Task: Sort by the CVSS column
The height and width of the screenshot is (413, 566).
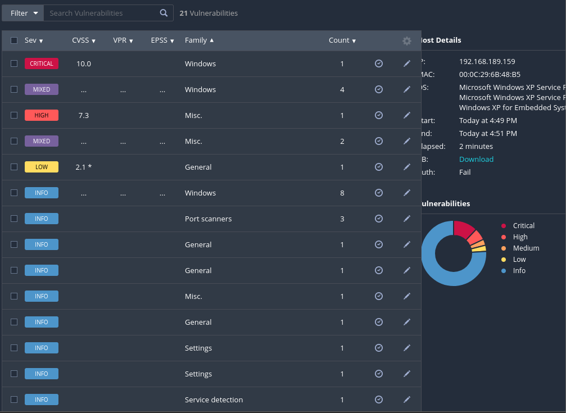Action: [x=84, y=40]
